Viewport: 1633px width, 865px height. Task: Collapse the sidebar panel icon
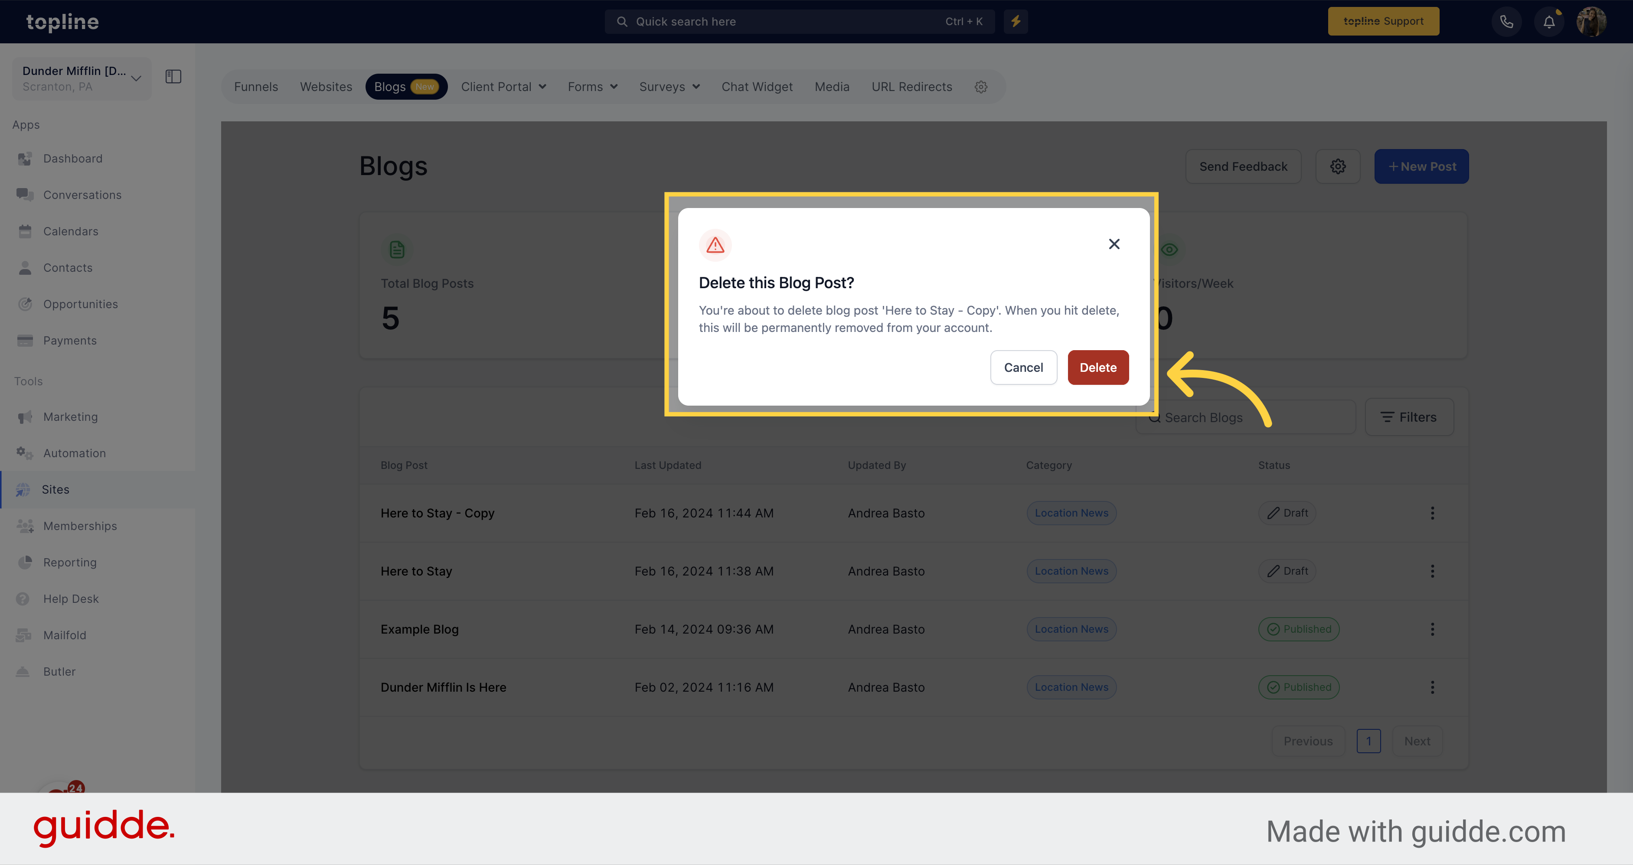173,77
